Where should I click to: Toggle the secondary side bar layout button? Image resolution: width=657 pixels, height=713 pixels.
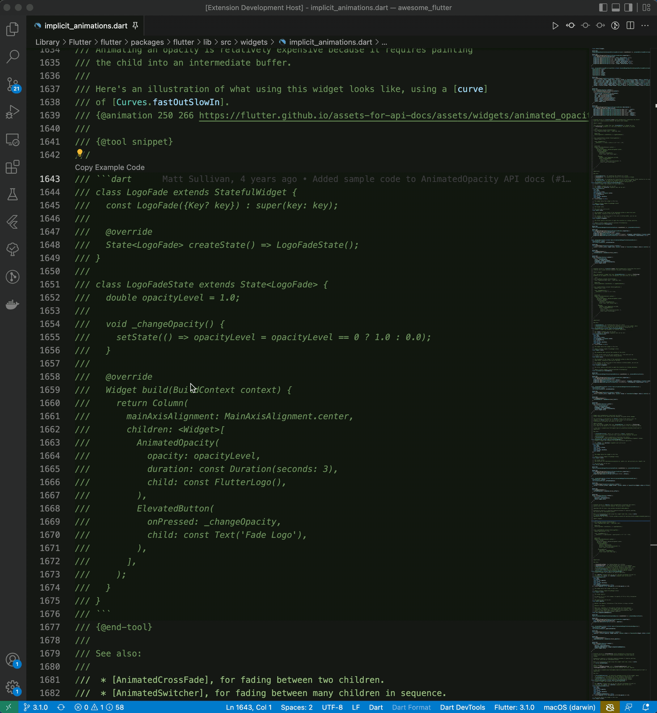629,7
